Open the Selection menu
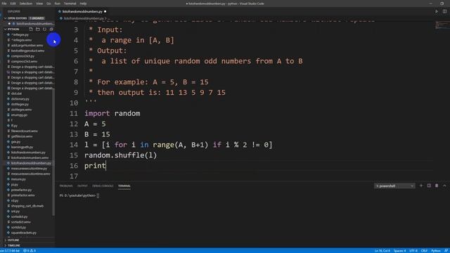450x253 pixels. point(26,4)
